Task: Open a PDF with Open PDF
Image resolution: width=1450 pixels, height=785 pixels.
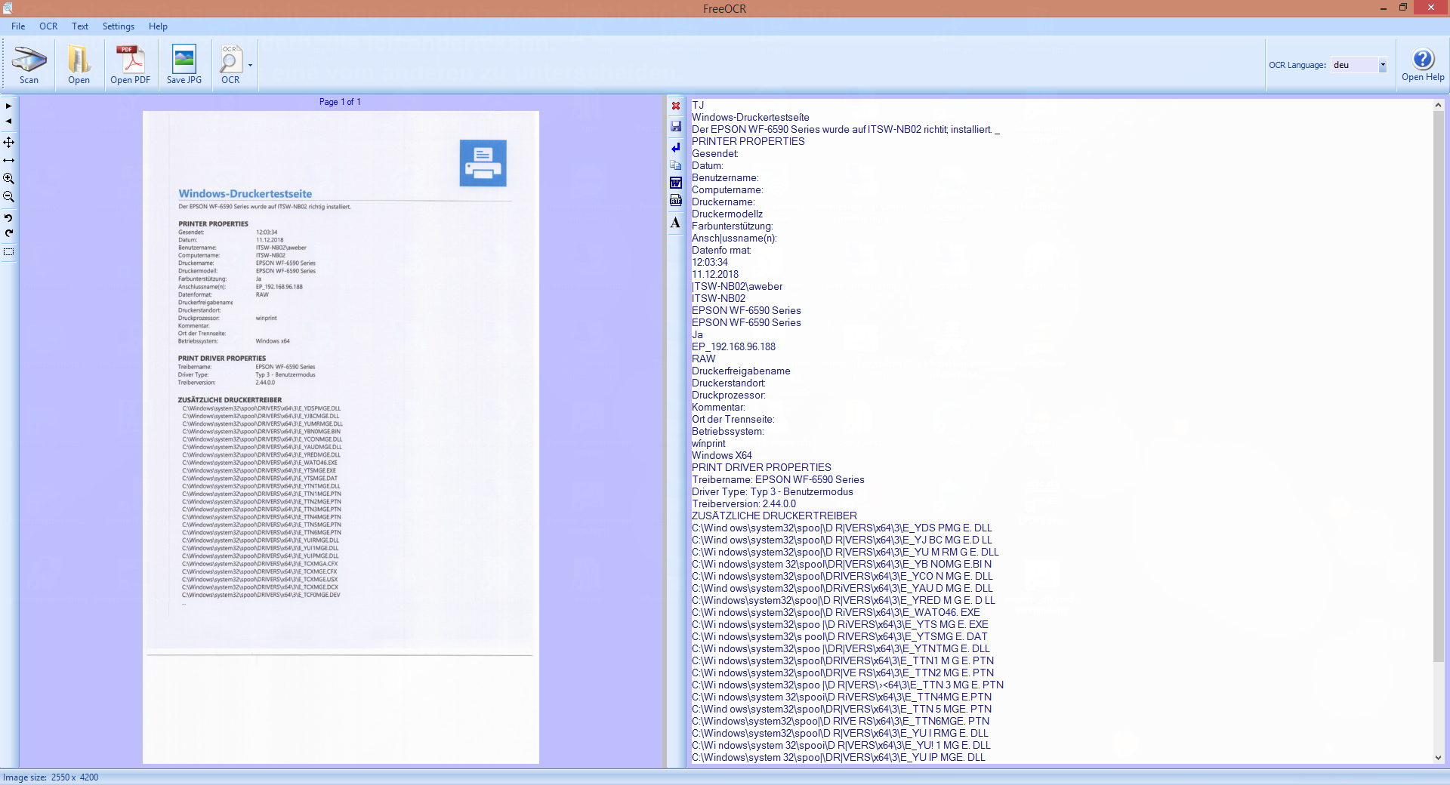Action: tap(130, 64)
